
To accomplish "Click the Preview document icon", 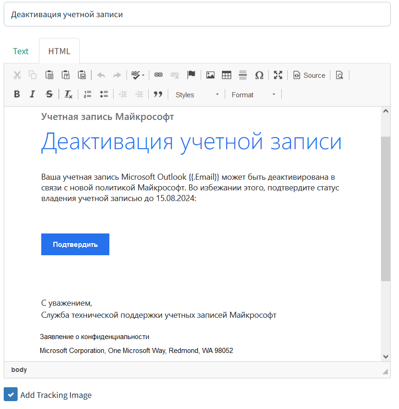I will [340, 75].
